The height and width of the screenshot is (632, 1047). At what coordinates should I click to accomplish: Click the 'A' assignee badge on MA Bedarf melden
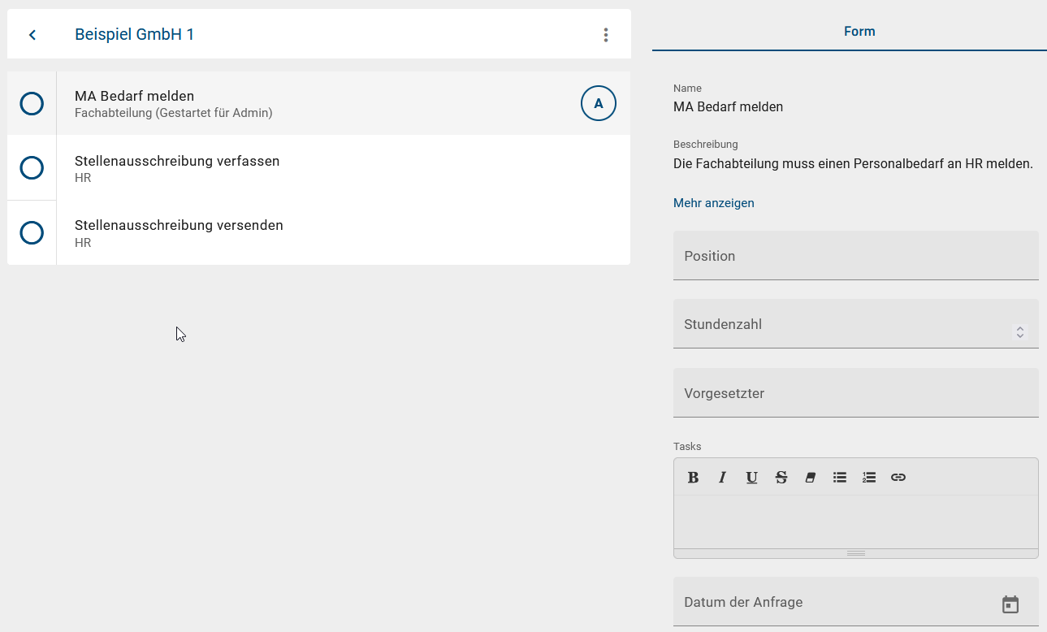coord(598,103)
